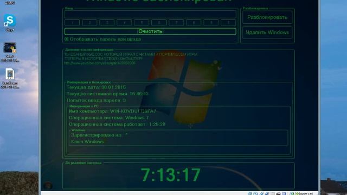Tap keypad digit button 2
The image size is (347, 195).
point(89,23)
